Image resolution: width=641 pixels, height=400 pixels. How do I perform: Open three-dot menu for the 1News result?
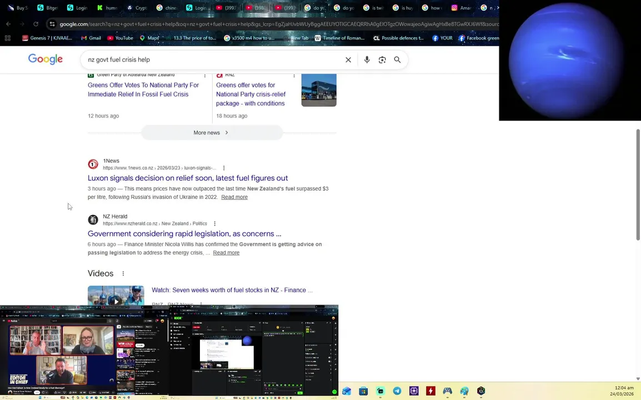pyautogui.click(x=224, y=168)
